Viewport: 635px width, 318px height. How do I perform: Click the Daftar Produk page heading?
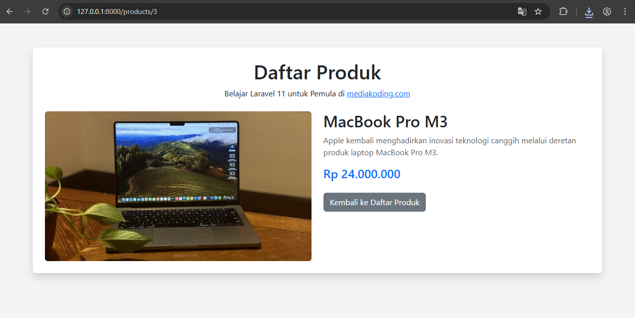tap(317, 72)
